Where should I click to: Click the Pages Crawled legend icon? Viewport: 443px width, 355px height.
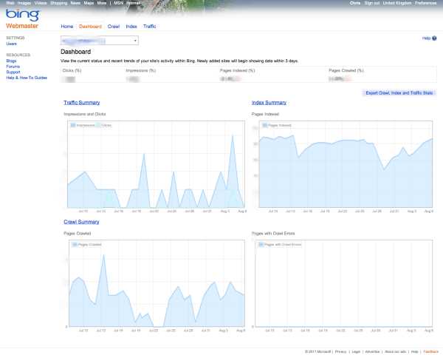(72, 243)
